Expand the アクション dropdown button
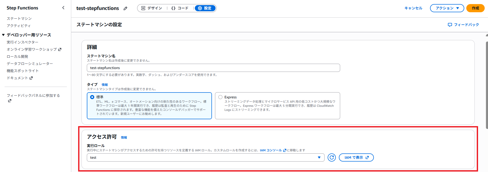The image size is (488, 172). [x=447, y=8]
